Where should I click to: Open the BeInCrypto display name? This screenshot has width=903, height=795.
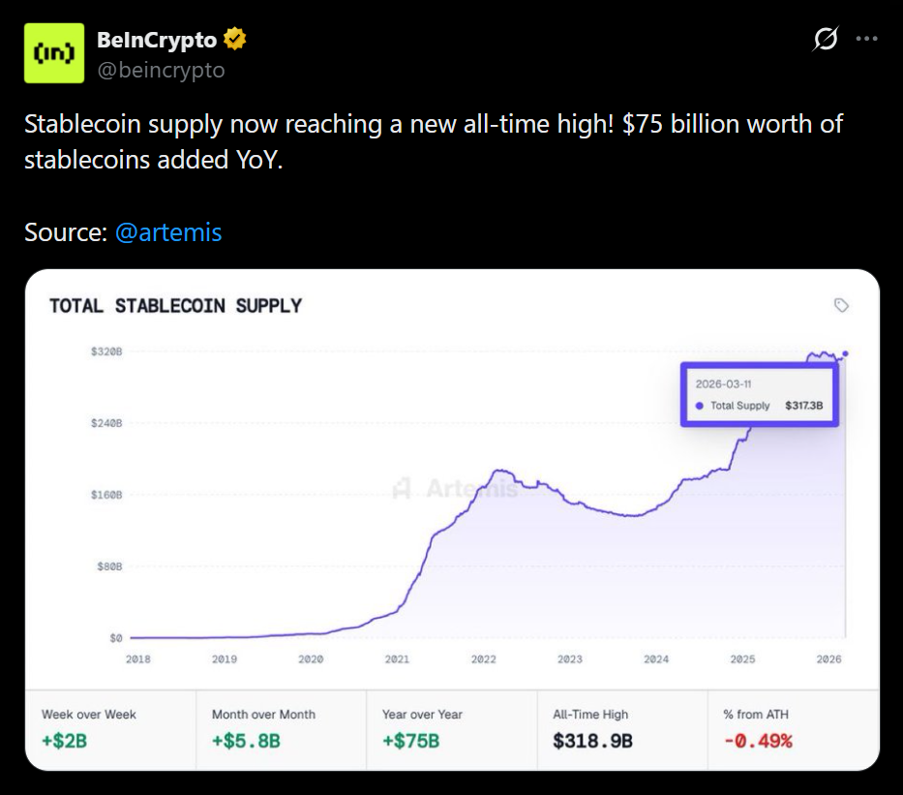coord(157,40)
